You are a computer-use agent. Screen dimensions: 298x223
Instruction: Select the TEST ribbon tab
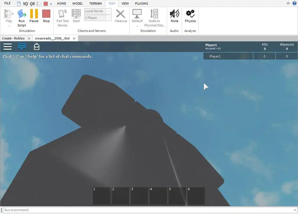[x=112, y=3]
